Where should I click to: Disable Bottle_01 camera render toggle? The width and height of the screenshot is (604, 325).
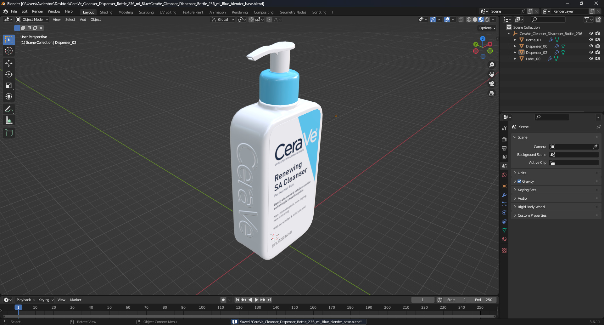click(x=597, y=40)
